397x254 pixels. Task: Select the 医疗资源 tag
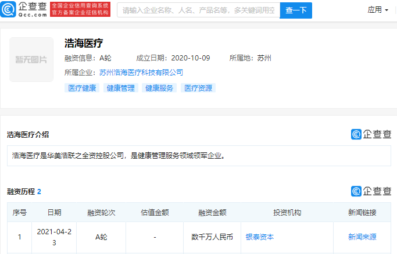tap(198, 88)
